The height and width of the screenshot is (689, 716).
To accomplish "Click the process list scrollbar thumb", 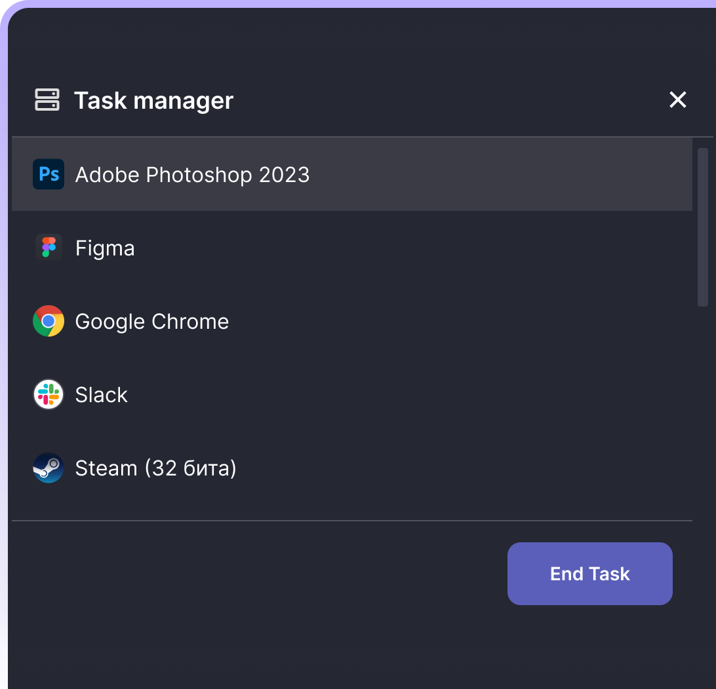I will (x=703, y=227).
